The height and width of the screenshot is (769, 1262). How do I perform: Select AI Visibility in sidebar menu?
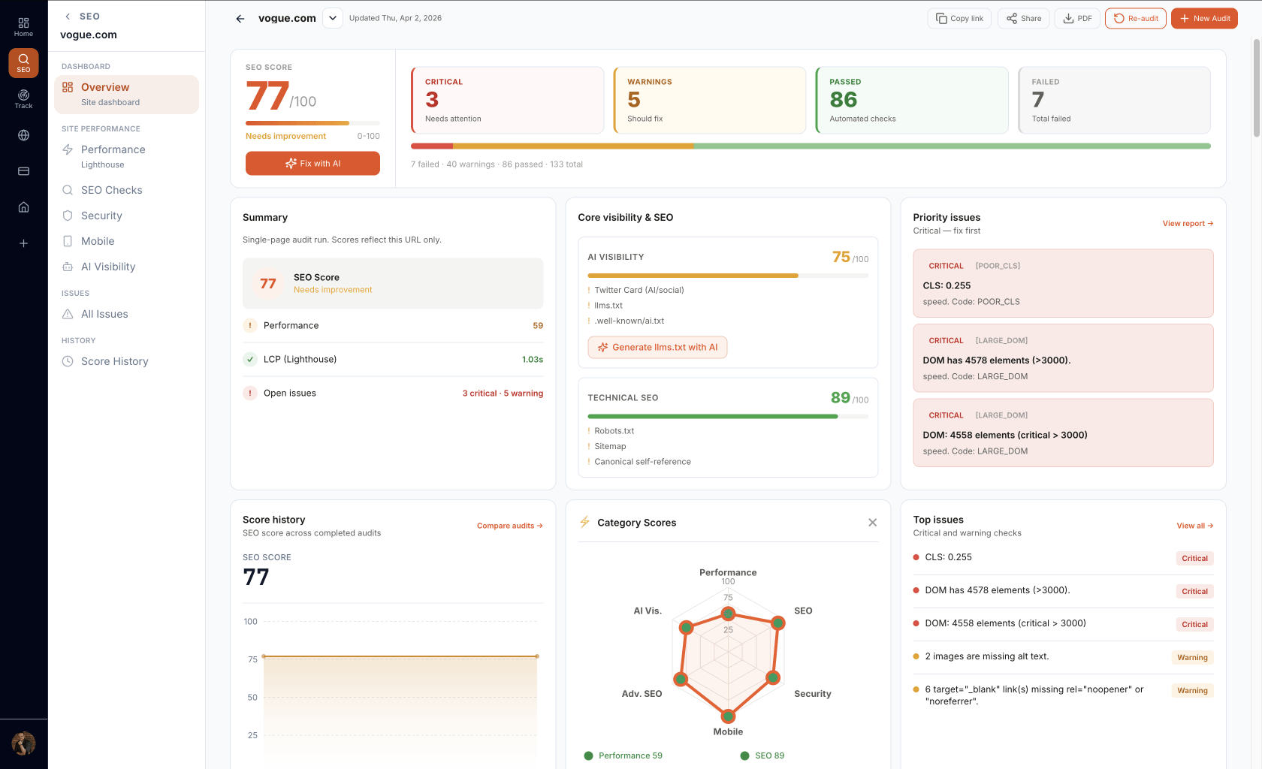(108, 267)
